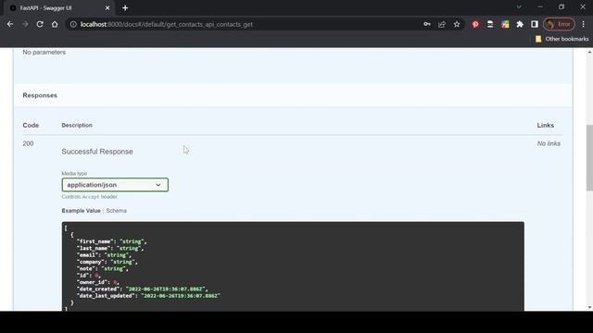Screen dimensions: 593x333
Task: Click the Code column header
Action: coord(31,125)
